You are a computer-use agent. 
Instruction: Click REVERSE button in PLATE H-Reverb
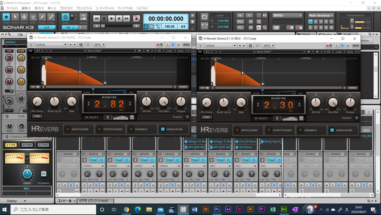point(183,87)
